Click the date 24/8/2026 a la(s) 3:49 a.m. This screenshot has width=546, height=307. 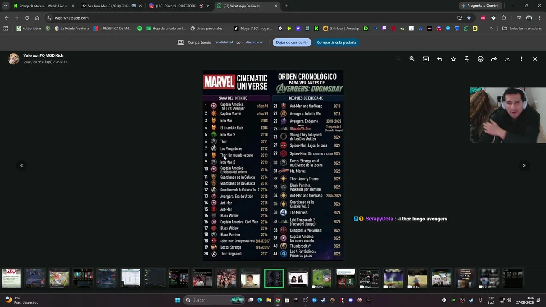point(46,62)
